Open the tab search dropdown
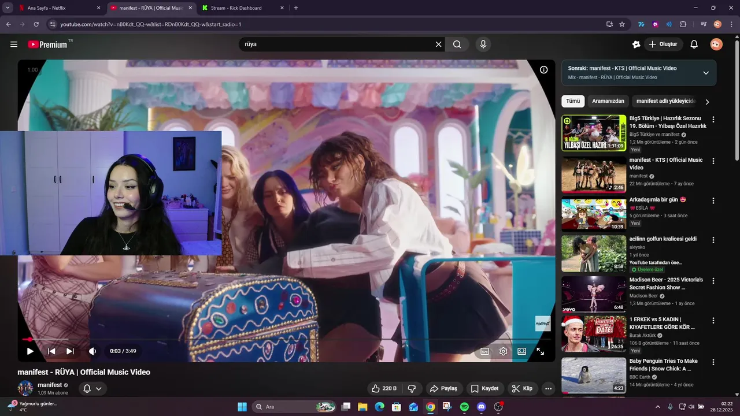The image size is (740, 416). pyautogui.click(x=8, y=8)
